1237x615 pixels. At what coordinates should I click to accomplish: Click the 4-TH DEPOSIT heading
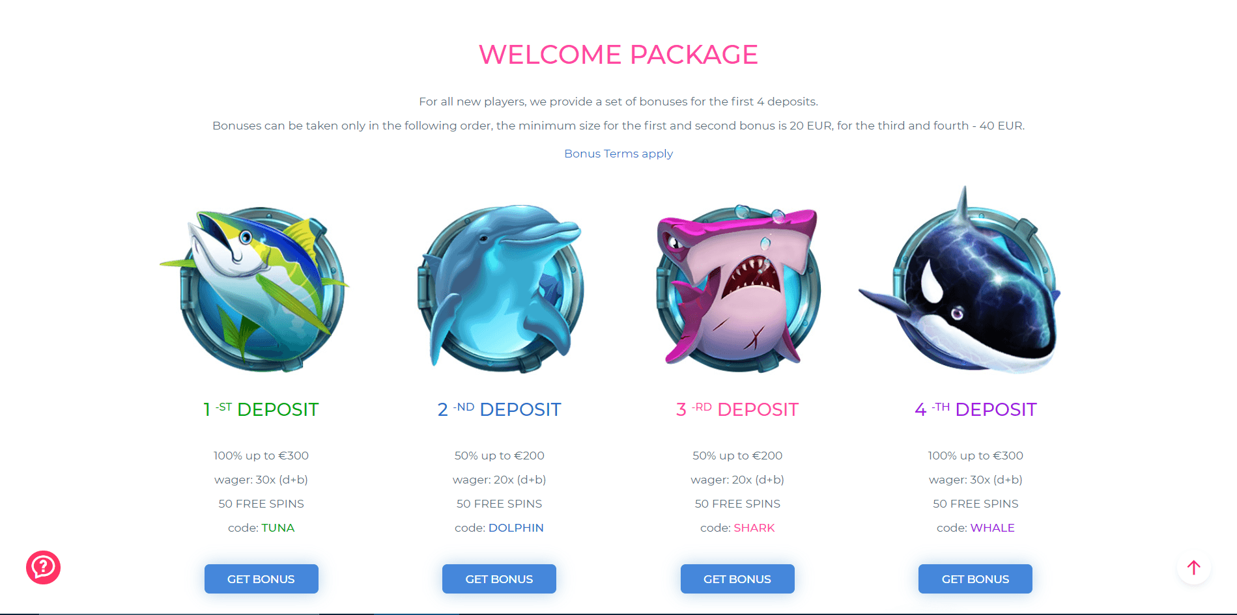point(975,409)
